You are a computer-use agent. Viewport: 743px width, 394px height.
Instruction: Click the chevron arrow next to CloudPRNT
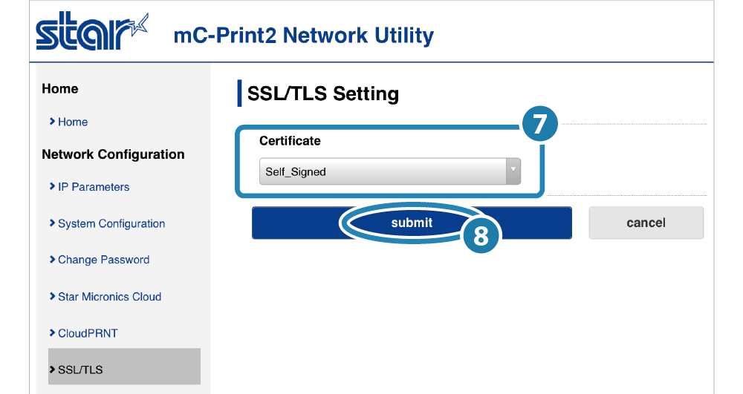tap(52, 333)
